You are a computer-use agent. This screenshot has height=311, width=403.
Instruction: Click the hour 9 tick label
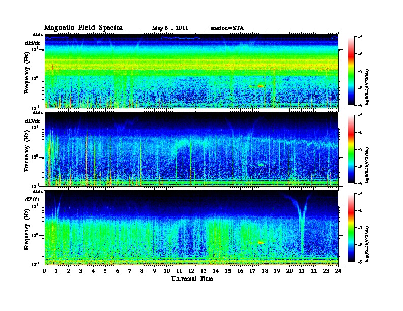[155, 271]
